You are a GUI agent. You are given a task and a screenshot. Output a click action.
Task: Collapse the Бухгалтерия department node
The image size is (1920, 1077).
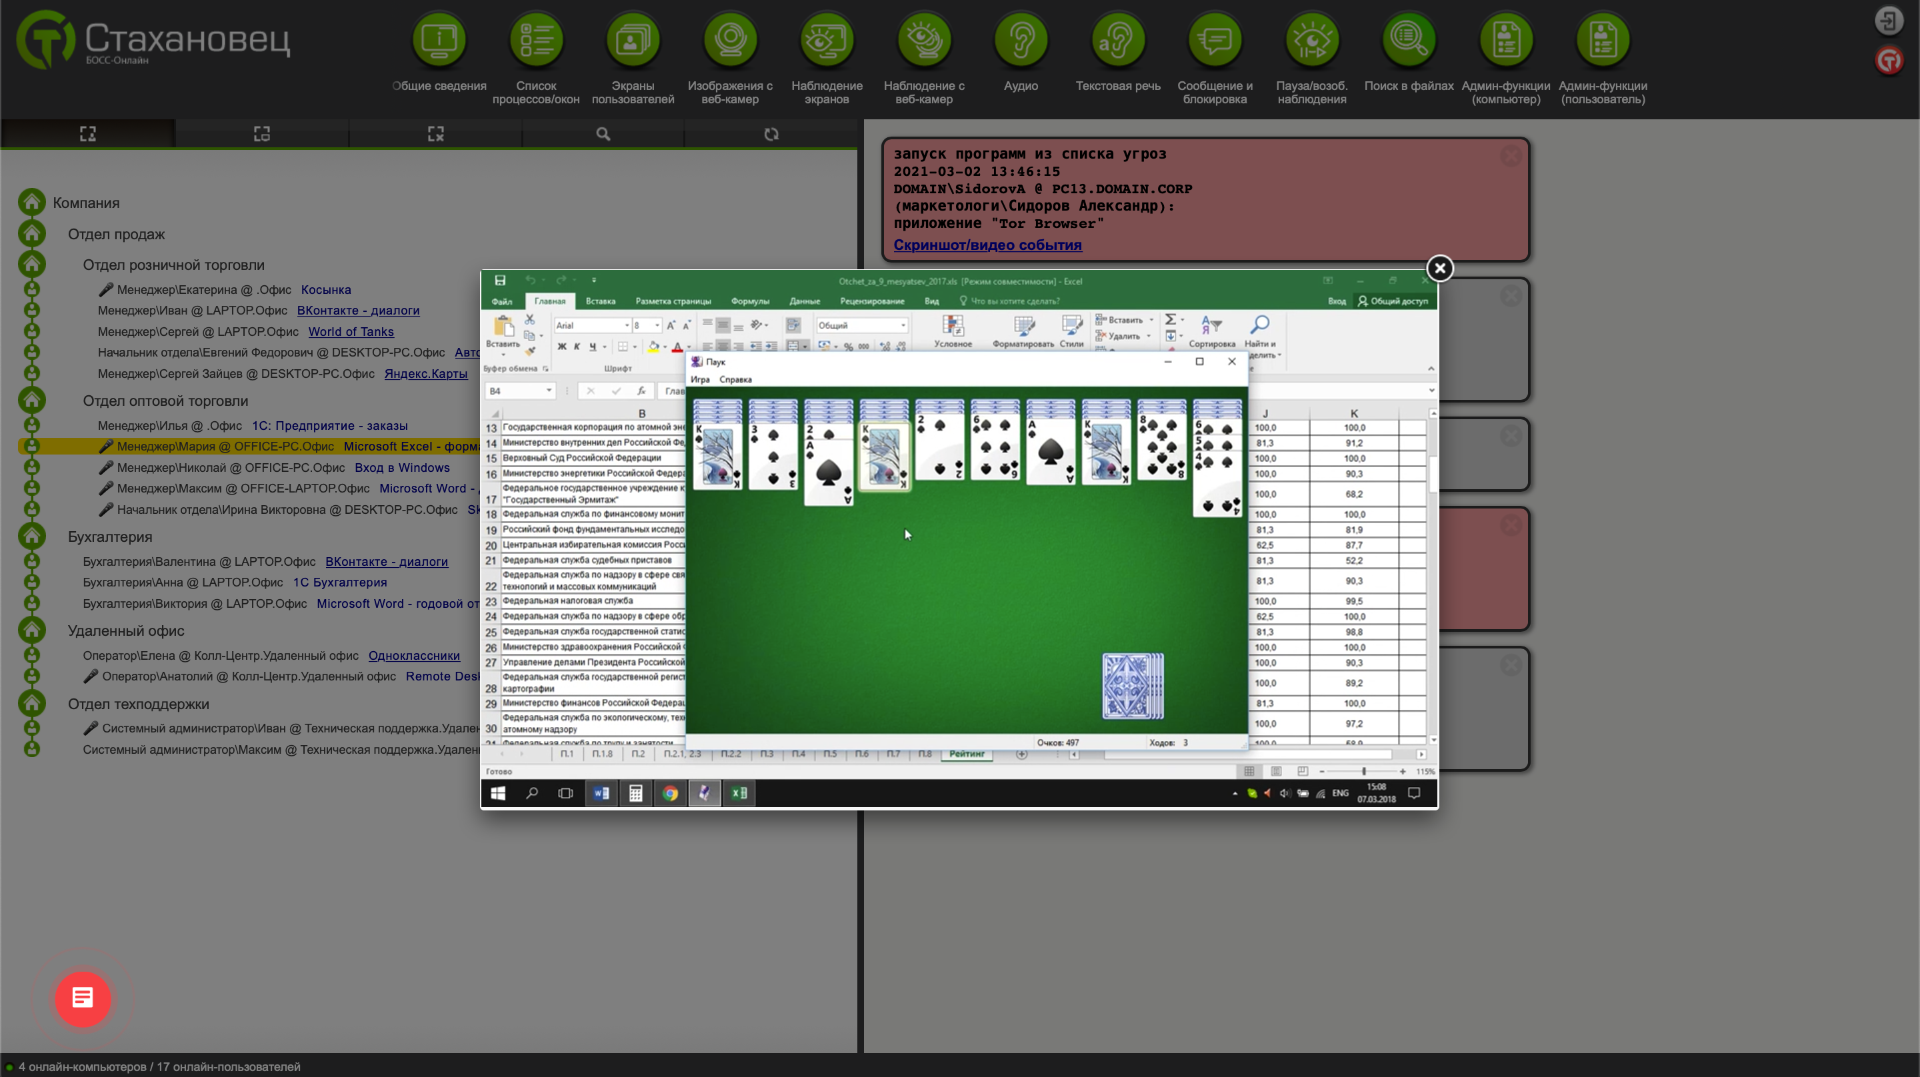click(x=31, y=536)
